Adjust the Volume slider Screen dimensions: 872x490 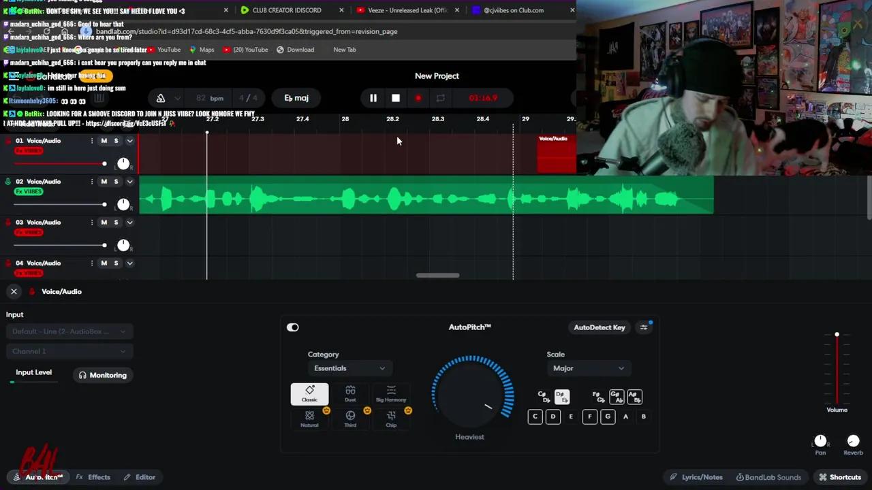[x=837, y=335]
